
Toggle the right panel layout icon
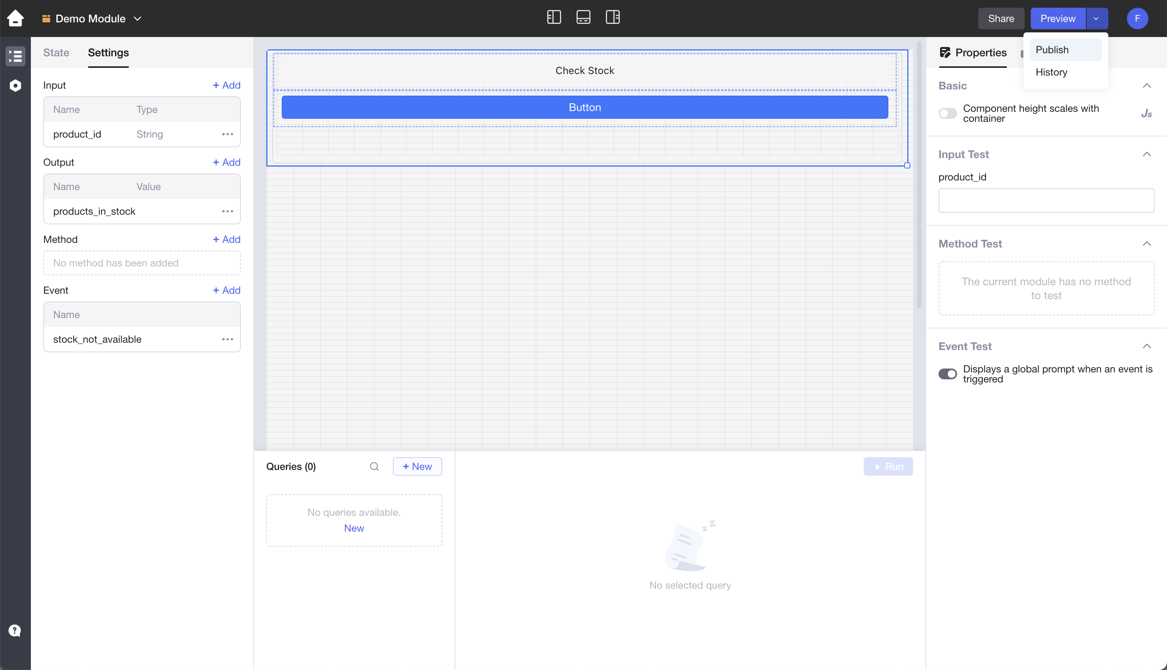pos(612,17)
